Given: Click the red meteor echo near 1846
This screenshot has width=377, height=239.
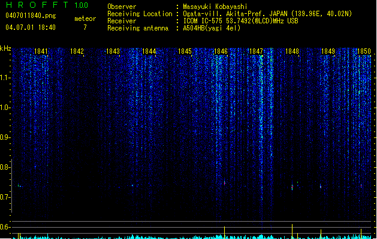Looking at the screenshot, I should point(225,183).
